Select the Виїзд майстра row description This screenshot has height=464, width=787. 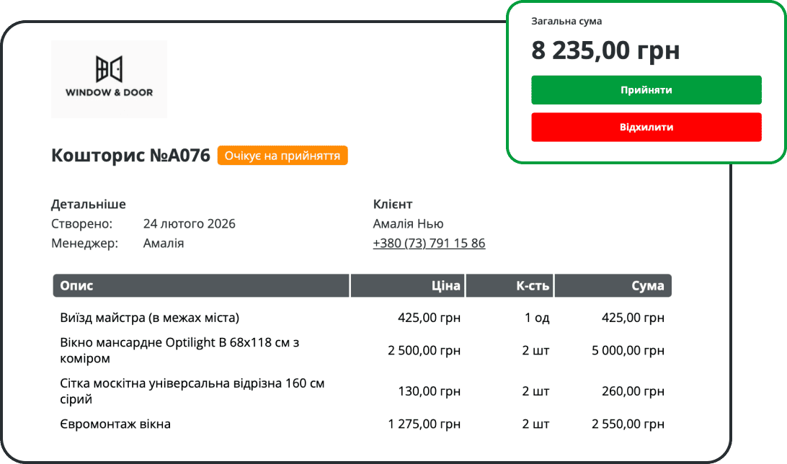pos(149,318)
